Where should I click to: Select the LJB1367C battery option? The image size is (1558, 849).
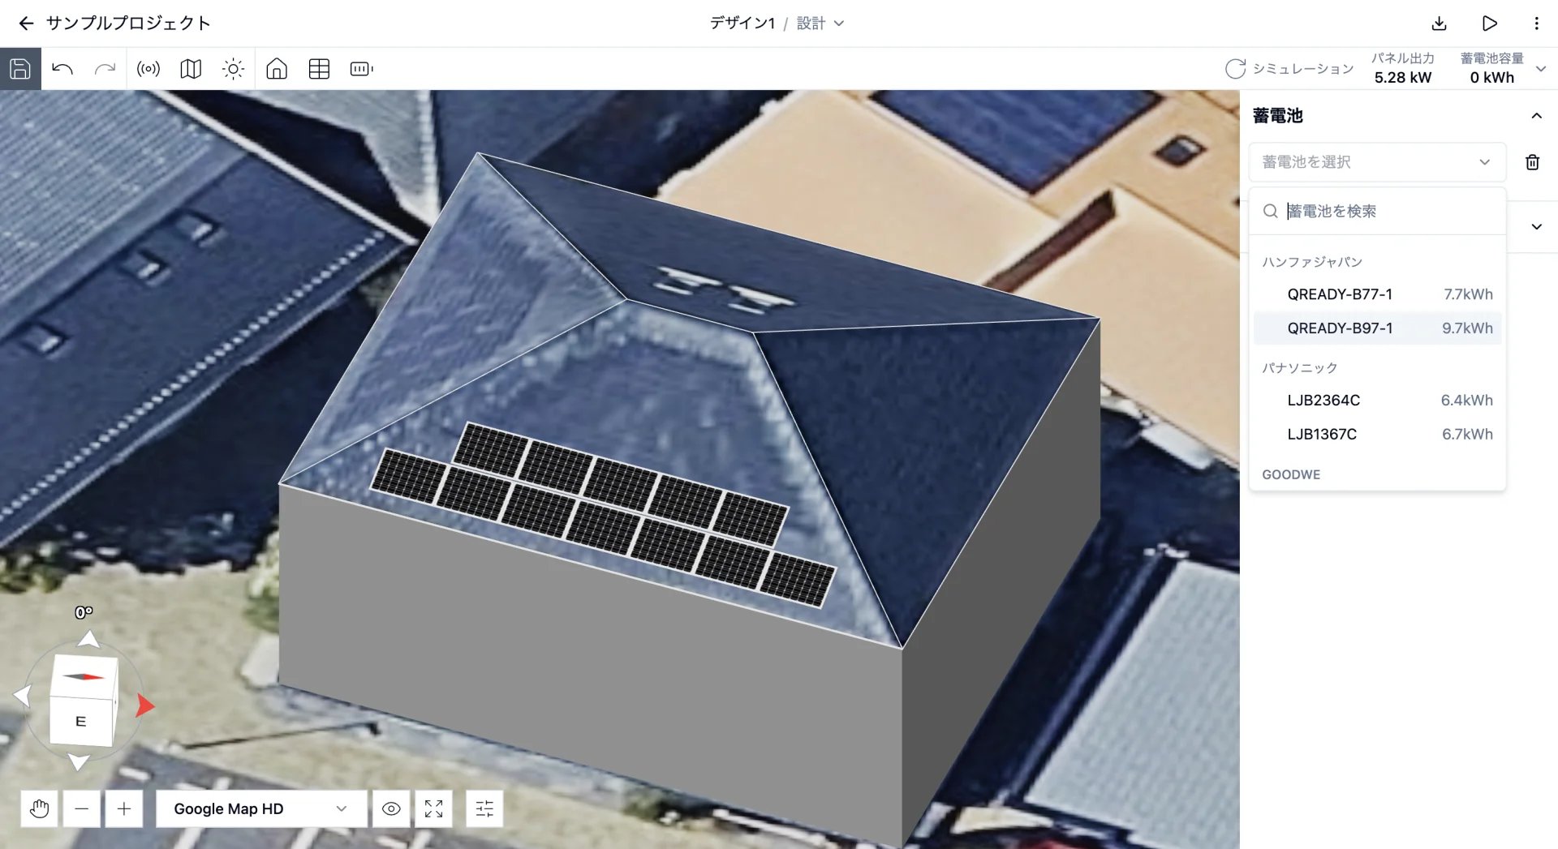[1377, 435]
